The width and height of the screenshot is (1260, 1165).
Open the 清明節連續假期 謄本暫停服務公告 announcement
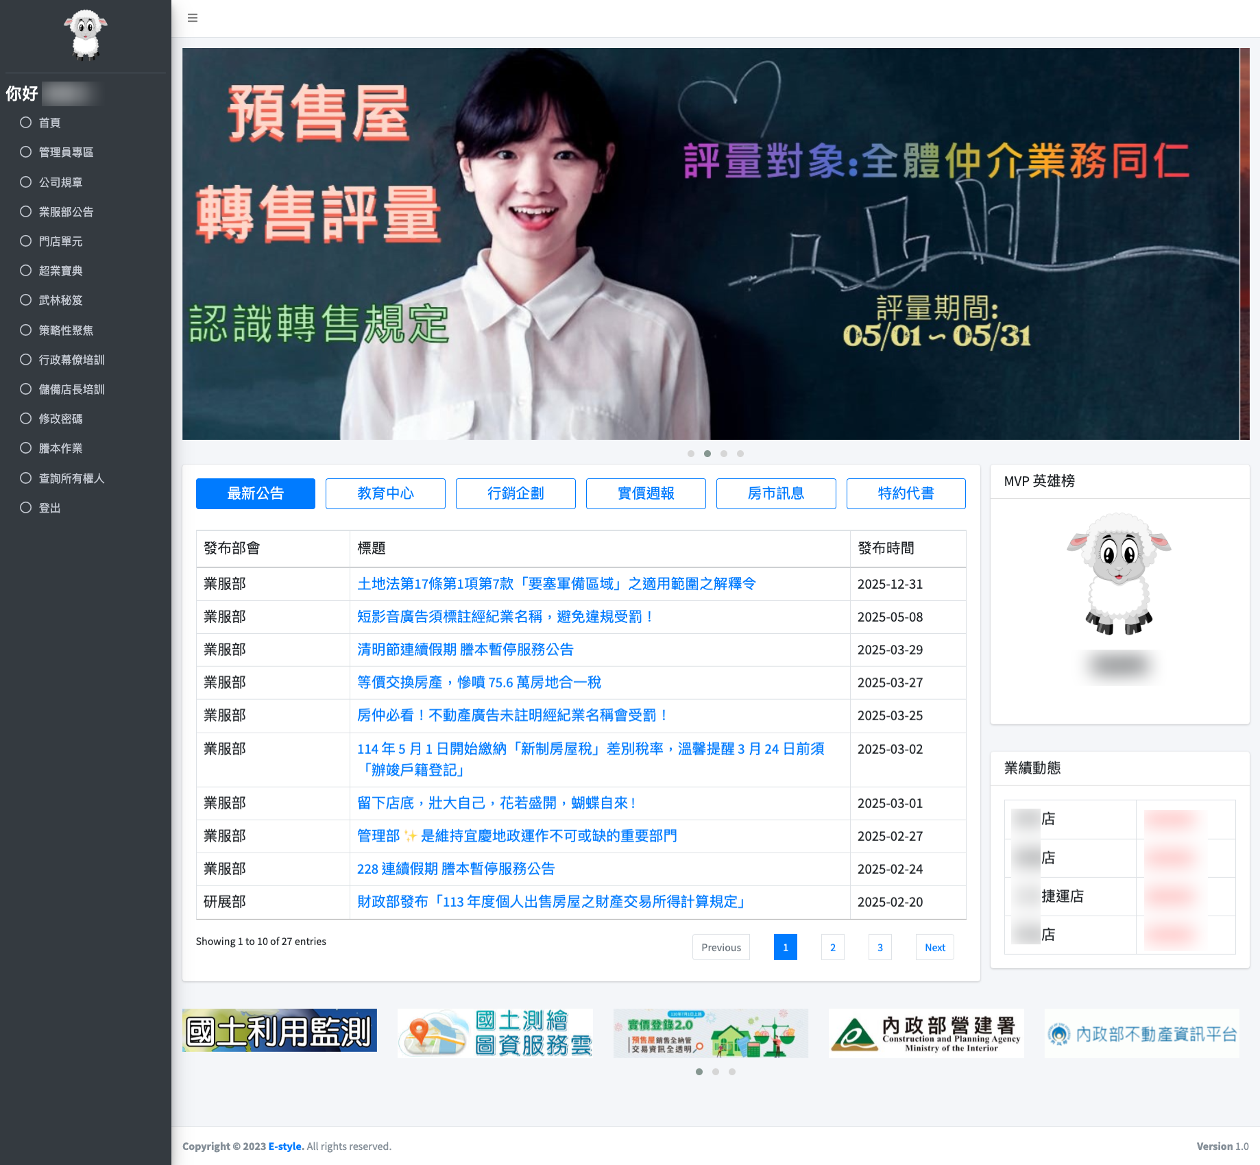click(465, 650)
